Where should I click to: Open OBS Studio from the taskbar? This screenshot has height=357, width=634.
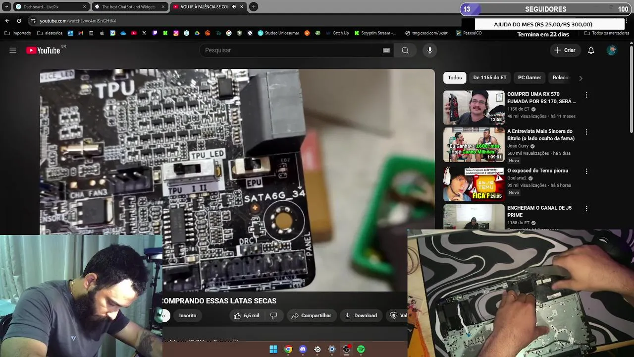point(346,349)
